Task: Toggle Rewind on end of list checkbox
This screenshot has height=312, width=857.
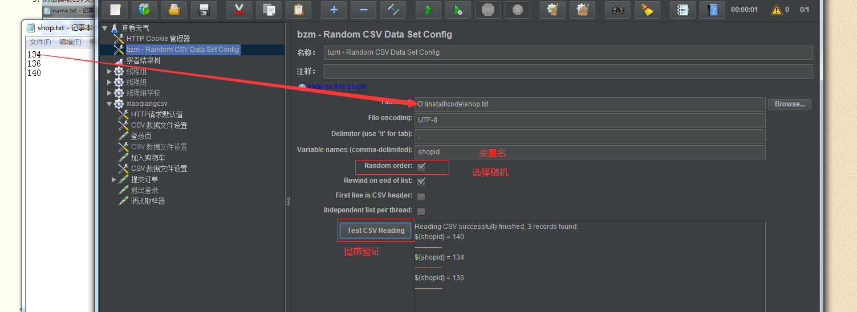Action: pos(421,182)
